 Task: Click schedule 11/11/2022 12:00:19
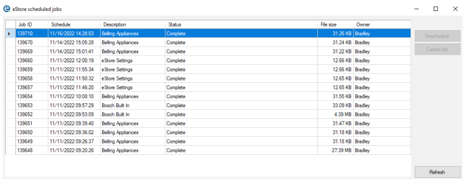[x=74, y=60]
